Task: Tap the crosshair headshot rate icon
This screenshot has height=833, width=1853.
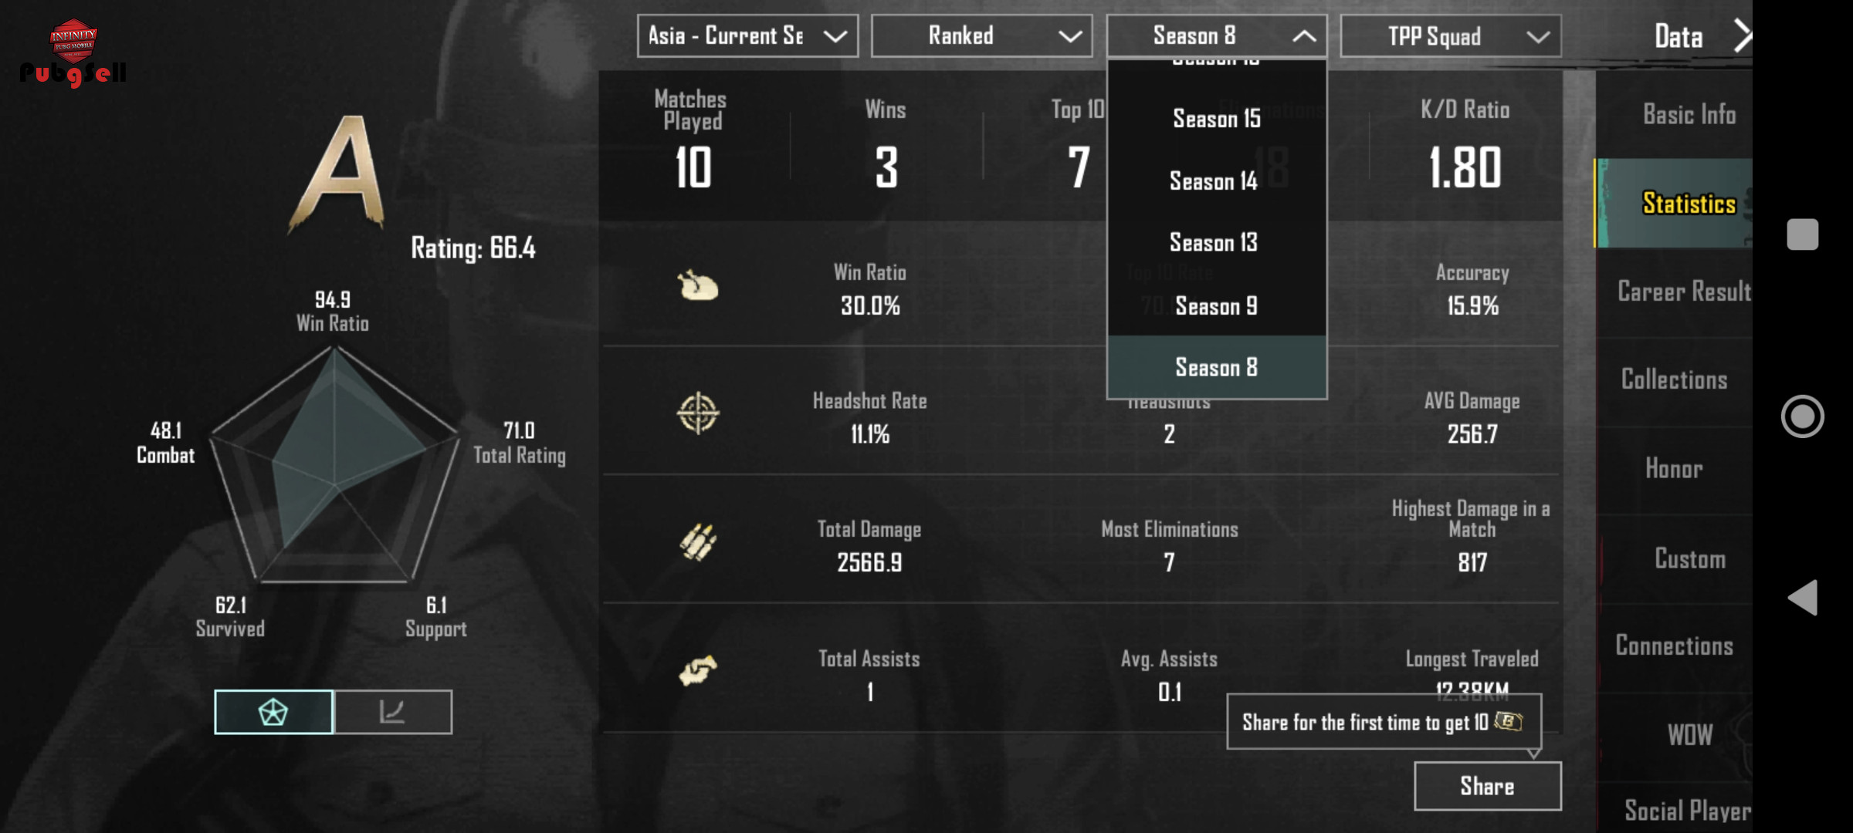Action: 698,413
